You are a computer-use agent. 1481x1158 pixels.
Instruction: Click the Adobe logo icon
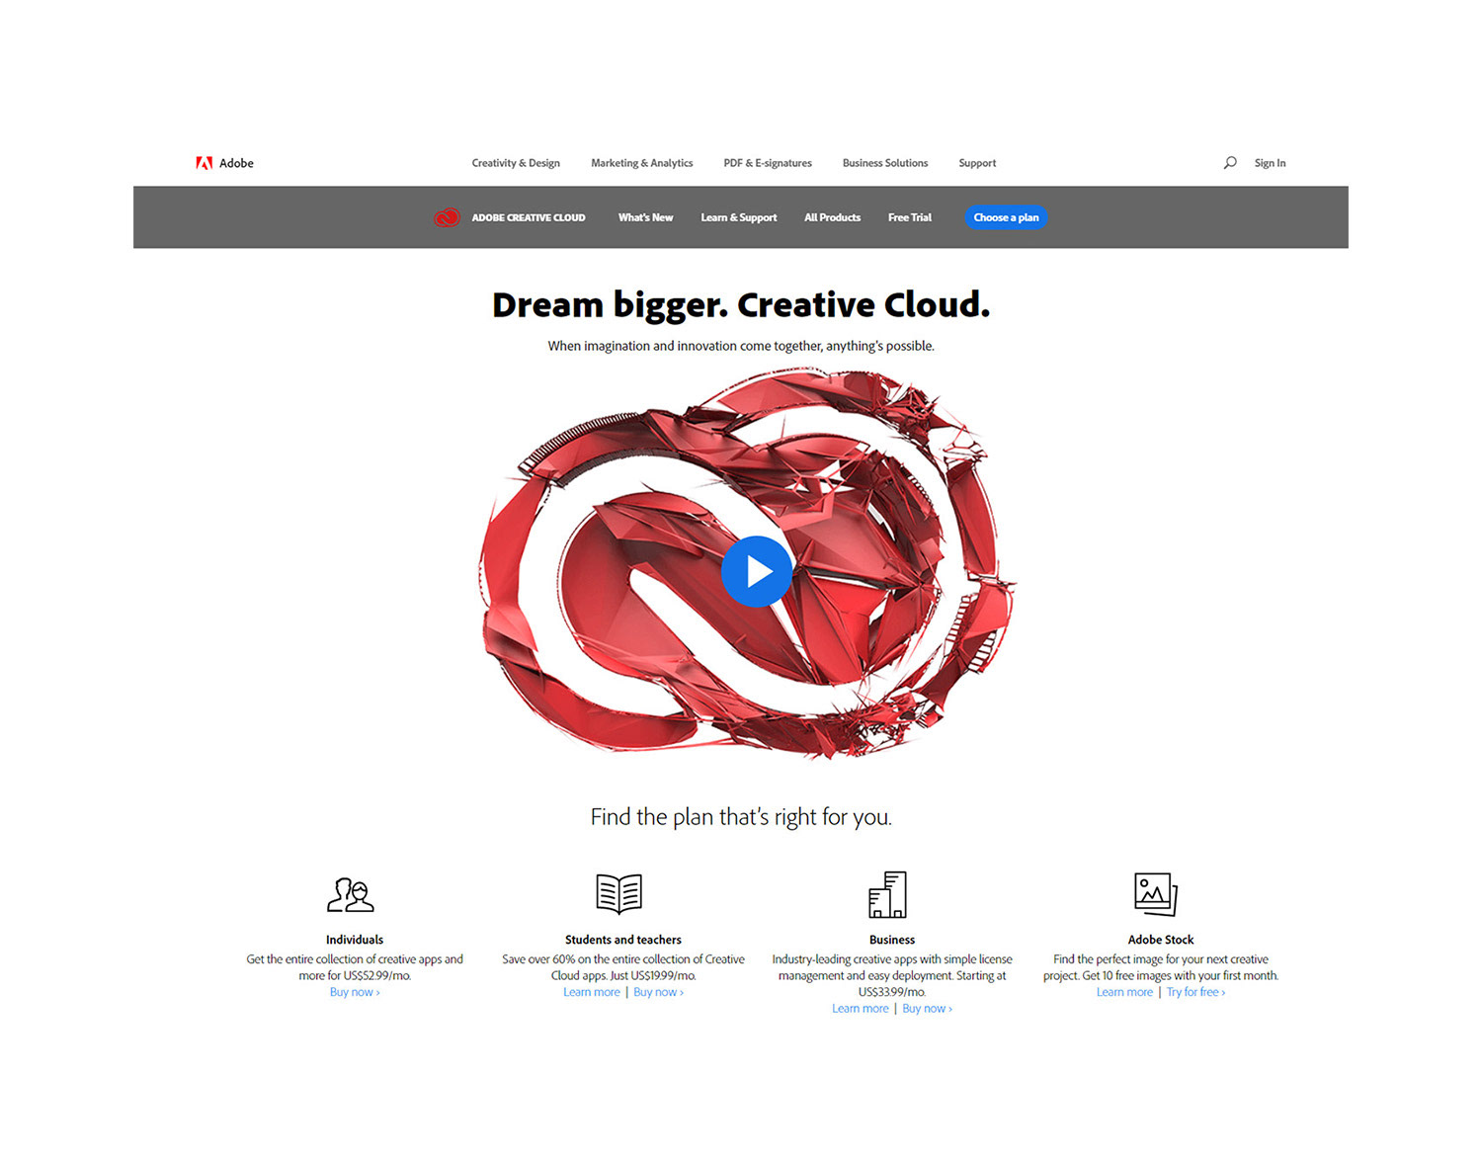click(x=205, y=163)
